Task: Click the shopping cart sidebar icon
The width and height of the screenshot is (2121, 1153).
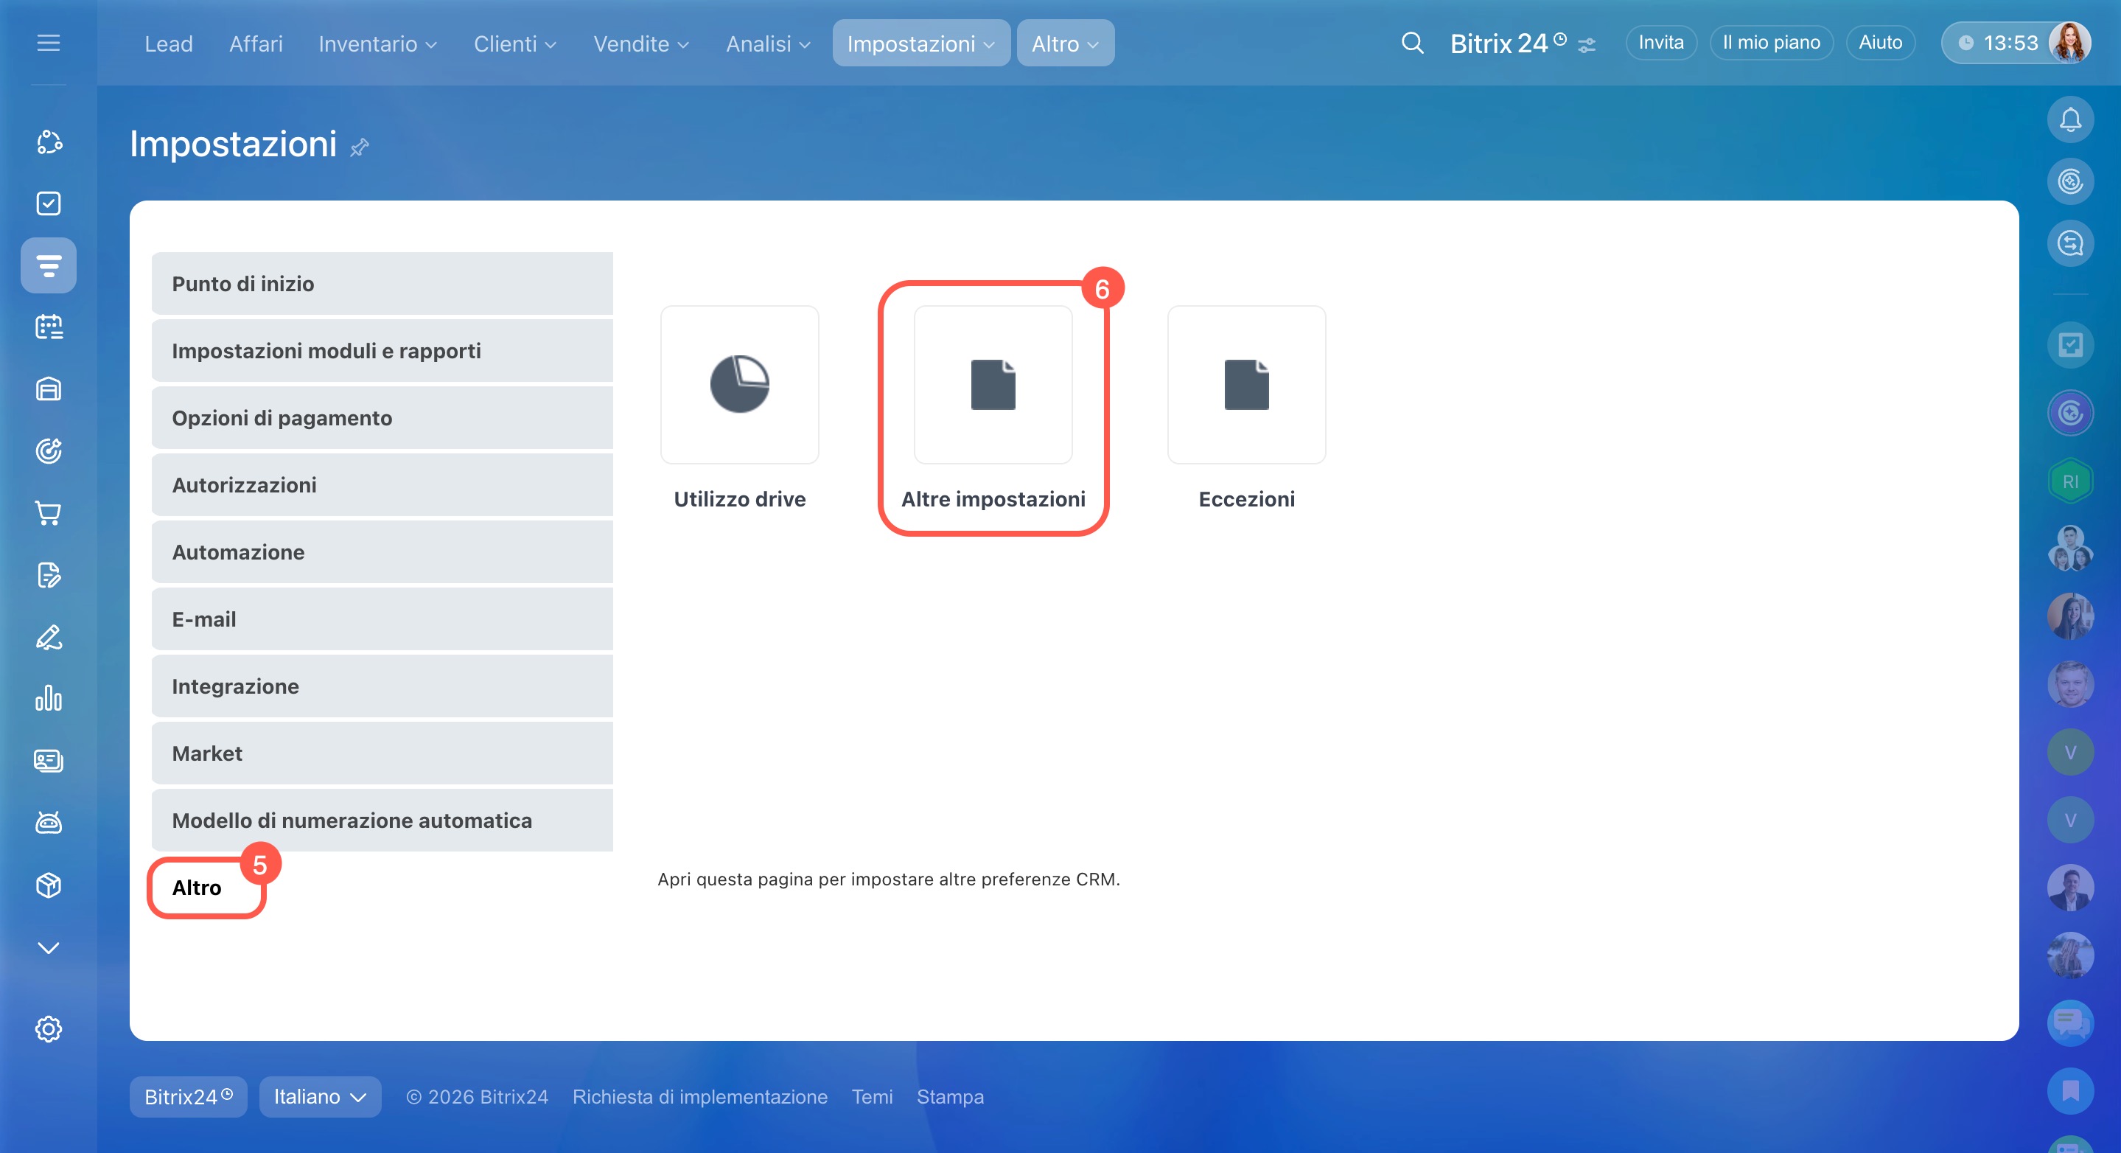Action: click(x=49, y=513)
